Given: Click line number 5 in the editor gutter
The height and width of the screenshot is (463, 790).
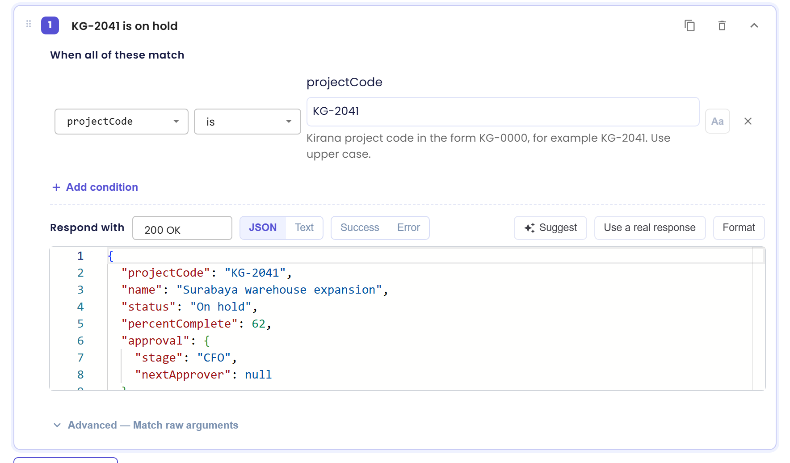Looking at the screenshot, I should pyautogui.click(x=80, y=324).
